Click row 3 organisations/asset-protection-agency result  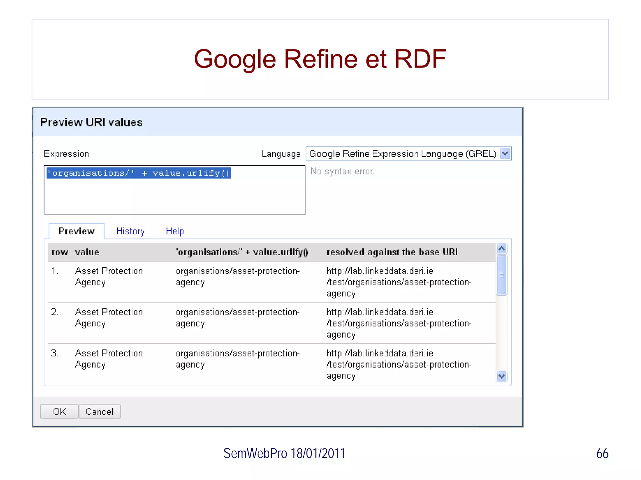[238, 359]
